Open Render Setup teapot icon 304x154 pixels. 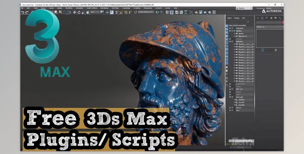click(x=196, y=12)
